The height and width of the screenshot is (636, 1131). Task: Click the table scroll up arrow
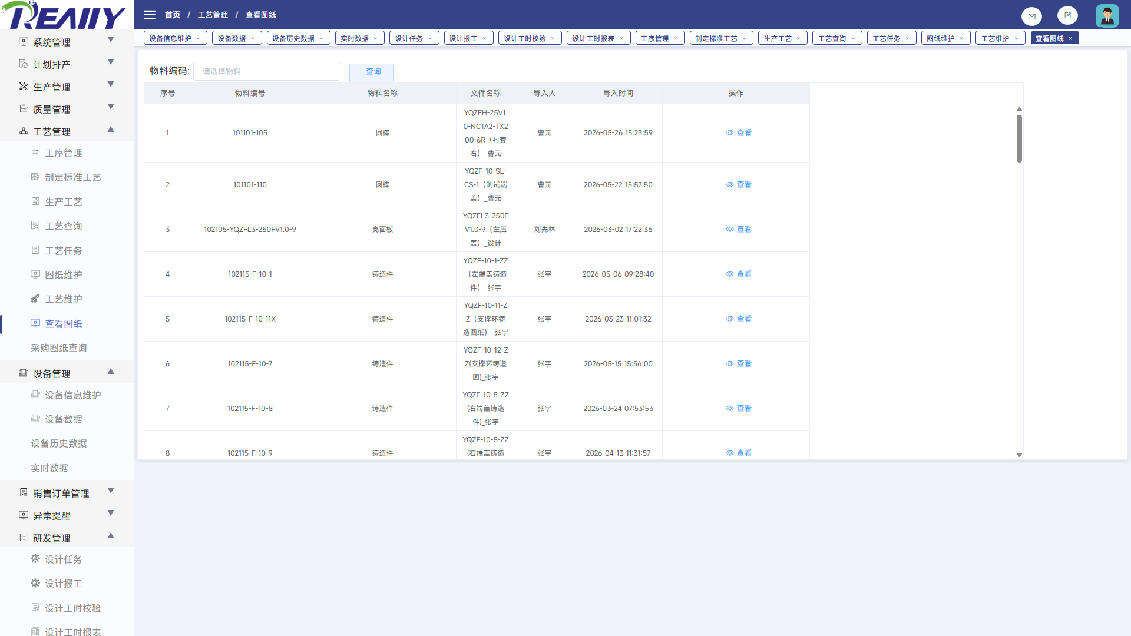tap(1019, 110)
